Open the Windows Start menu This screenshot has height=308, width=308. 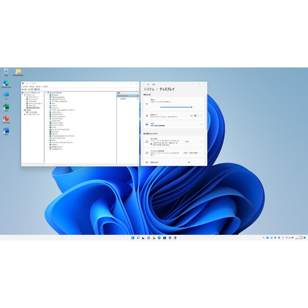coord(133,238)
